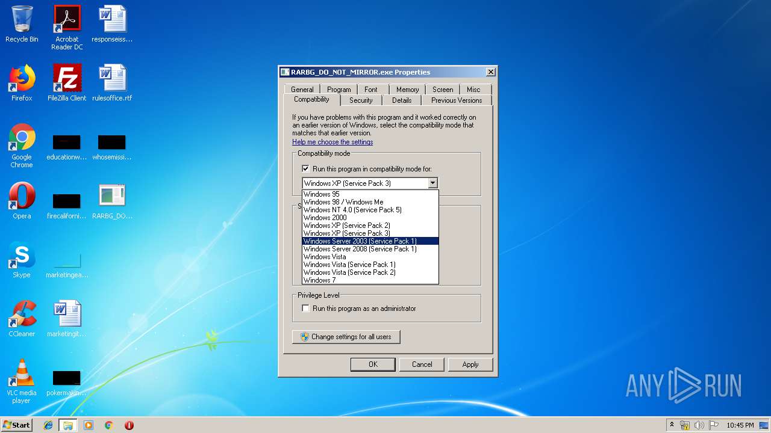Viewport: 771px width, 433px height.
Task: Open Help me choose the settings link
Action: [332, 142]
